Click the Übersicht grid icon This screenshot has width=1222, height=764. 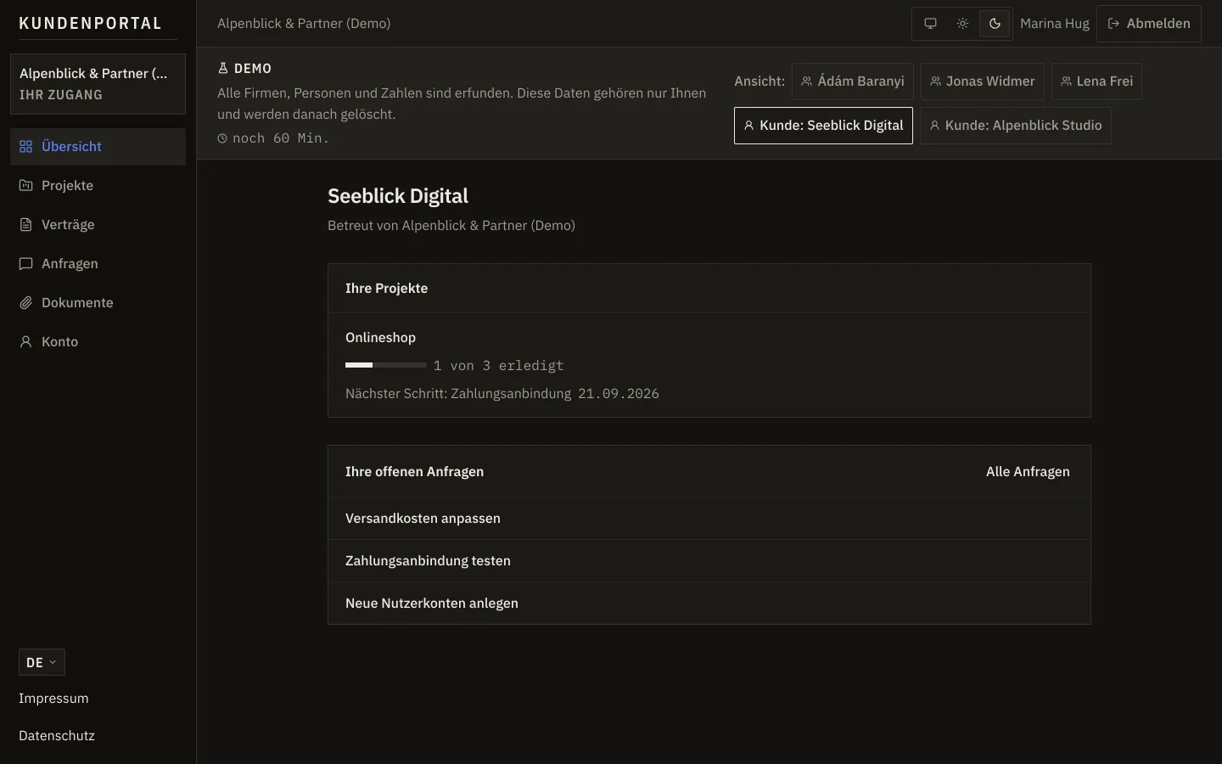pos(26,147)
